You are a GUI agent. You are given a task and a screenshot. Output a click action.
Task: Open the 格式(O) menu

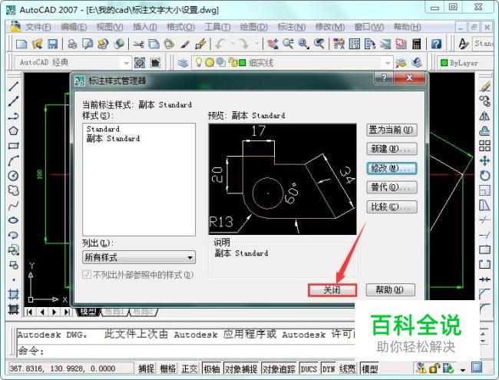(180, 27)
